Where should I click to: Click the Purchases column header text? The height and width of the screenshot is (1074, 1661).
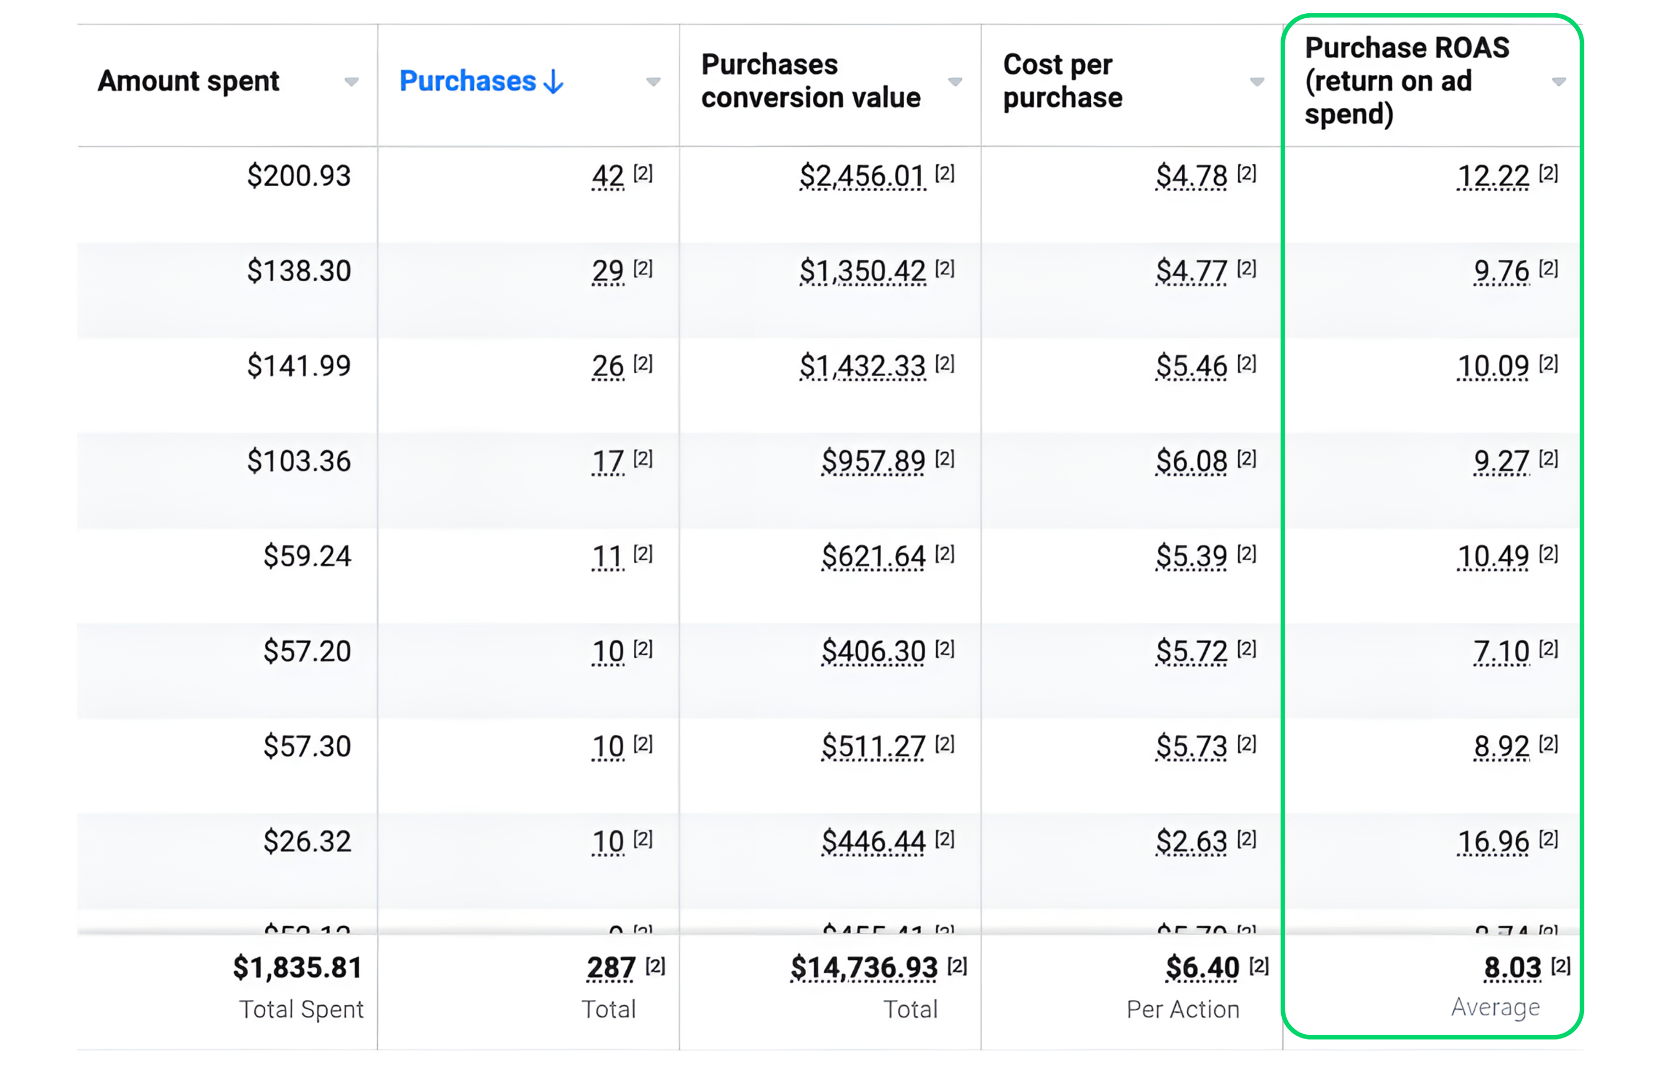[468, 81]
